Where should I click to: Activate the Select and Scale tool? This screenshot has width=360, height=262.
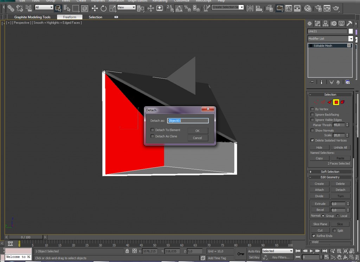112,8
